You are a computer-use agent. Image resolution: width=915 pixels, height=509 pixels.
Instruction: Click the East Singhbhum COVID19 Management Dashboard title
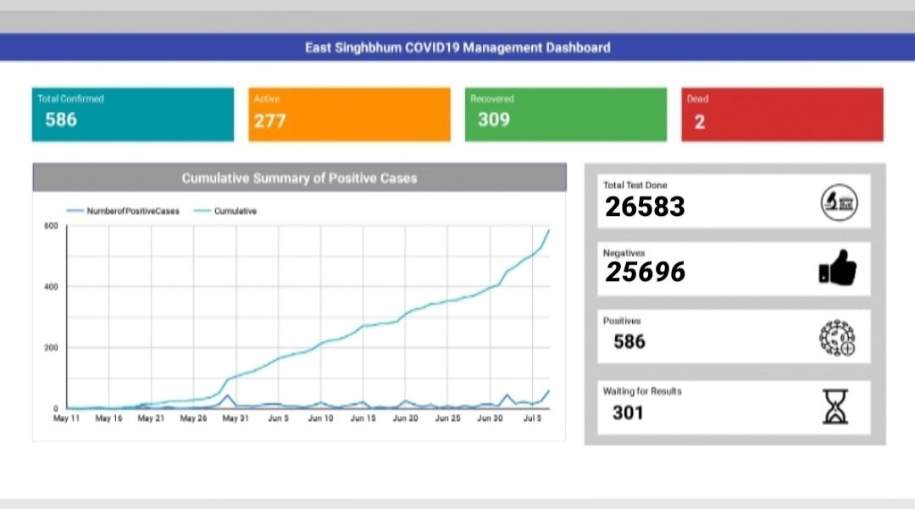[457, 47]
